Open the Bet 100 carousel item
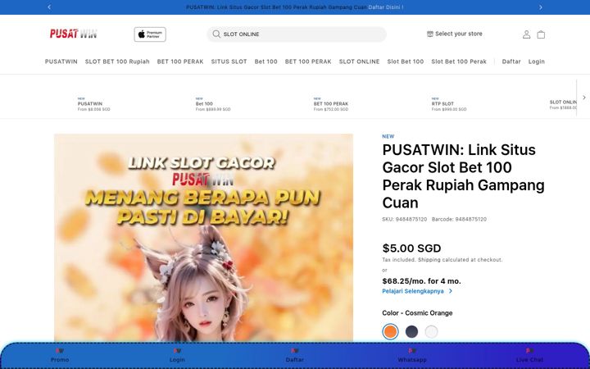590x369 pixels. [213, 104]
